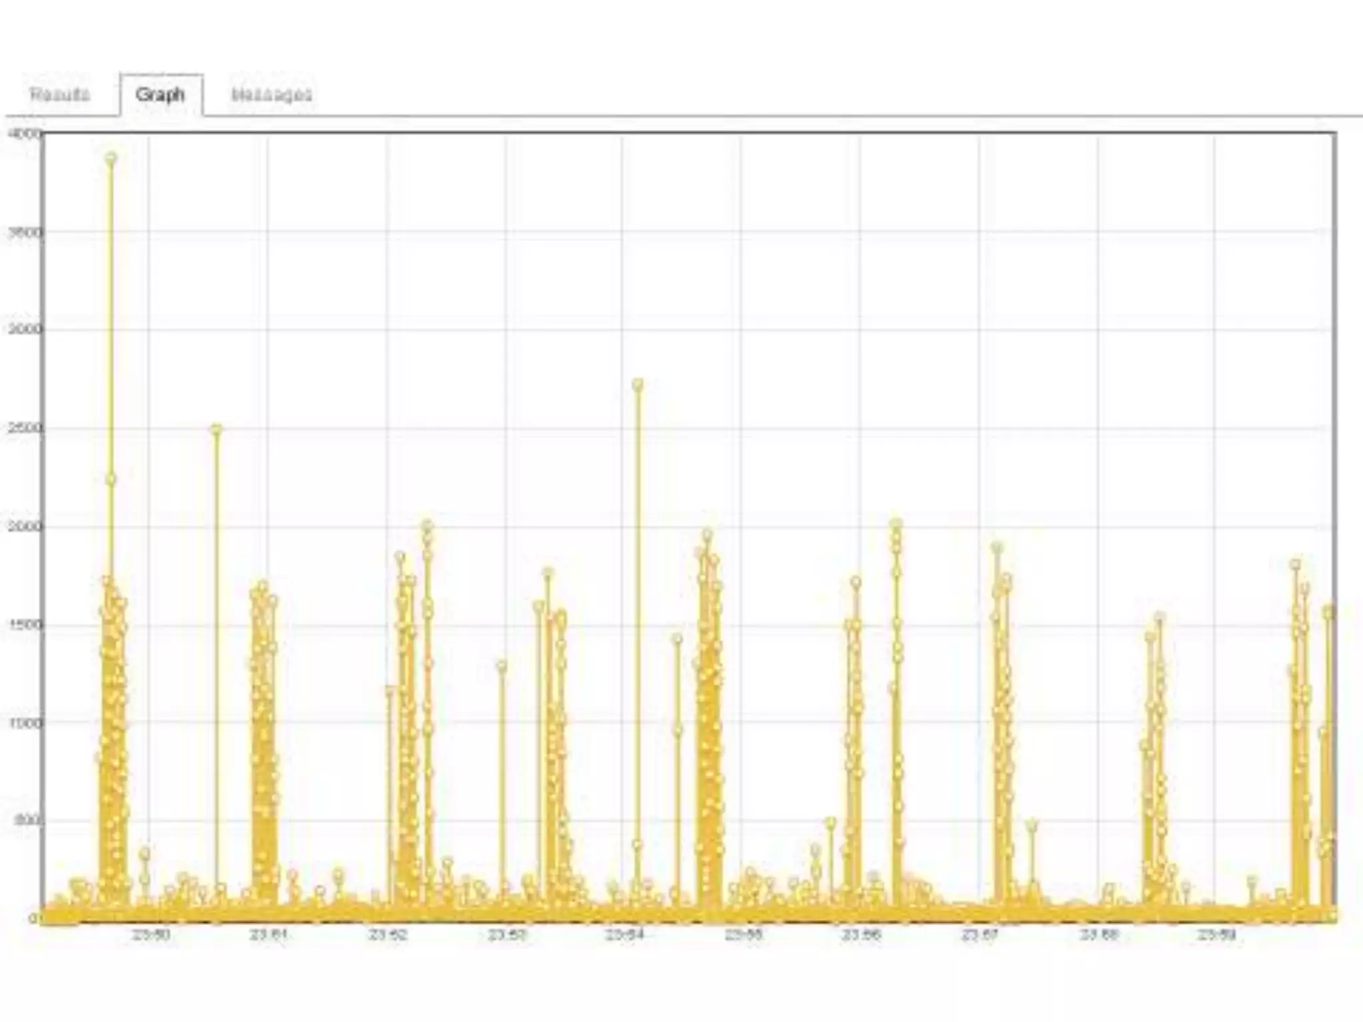This screenshot has width=1363, height=1022.
Task: Click the 23:56 time axis label
Action: point(861,935)
